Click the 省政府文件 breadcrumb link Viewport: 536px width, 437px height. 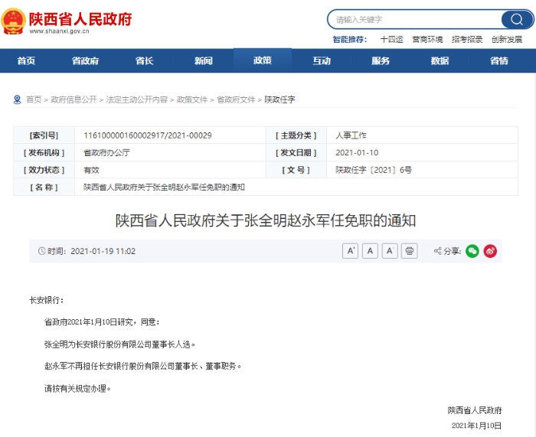[236, 99]
